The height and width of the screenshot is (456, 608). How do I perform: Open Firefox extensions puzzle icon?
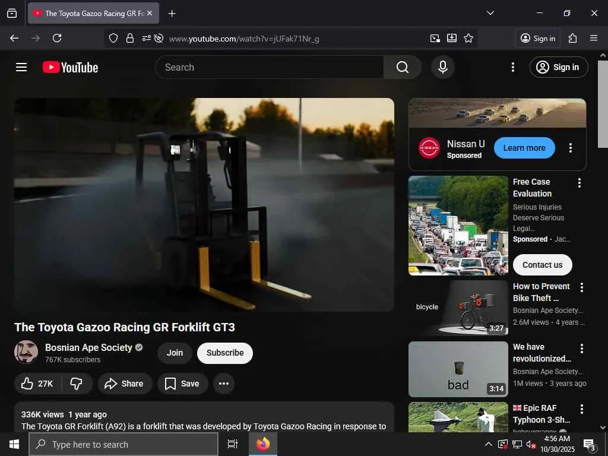(x=573, y=38)
